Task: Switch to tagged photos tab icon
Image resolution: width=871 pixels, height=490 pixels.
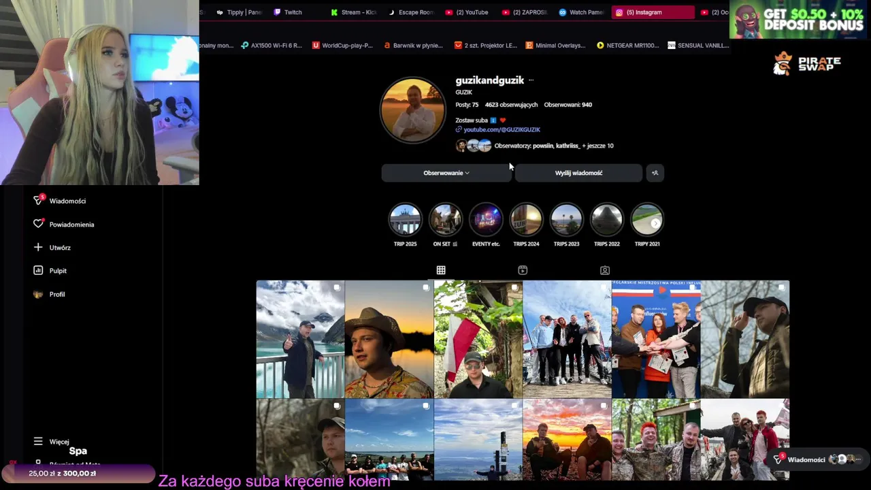Action: (x=605, y=270)
